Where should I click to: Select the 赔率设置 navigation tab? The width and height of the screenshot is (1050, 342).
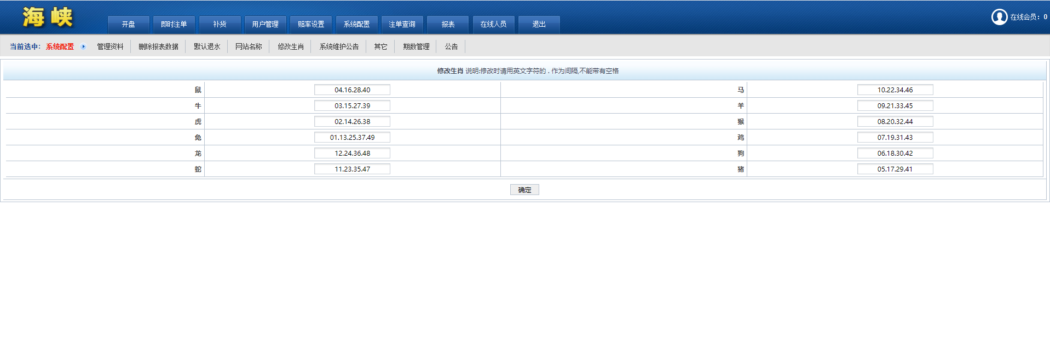[311, 25]
